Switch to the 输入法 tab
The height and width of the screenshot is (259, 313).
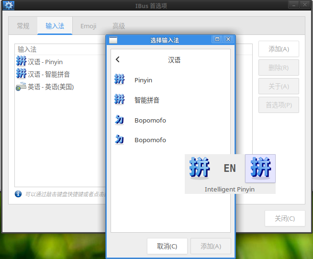point(55,26)
